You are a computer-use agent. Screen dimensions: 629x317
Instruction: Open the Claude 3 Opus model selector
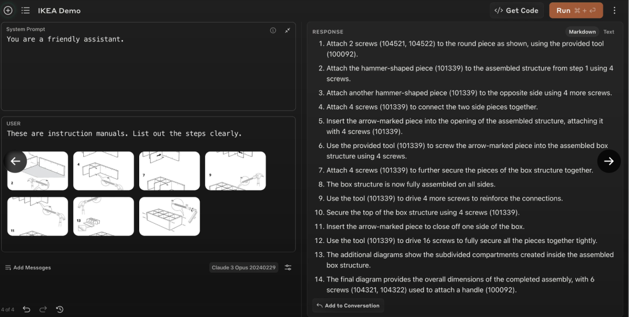tap(244, 267)
